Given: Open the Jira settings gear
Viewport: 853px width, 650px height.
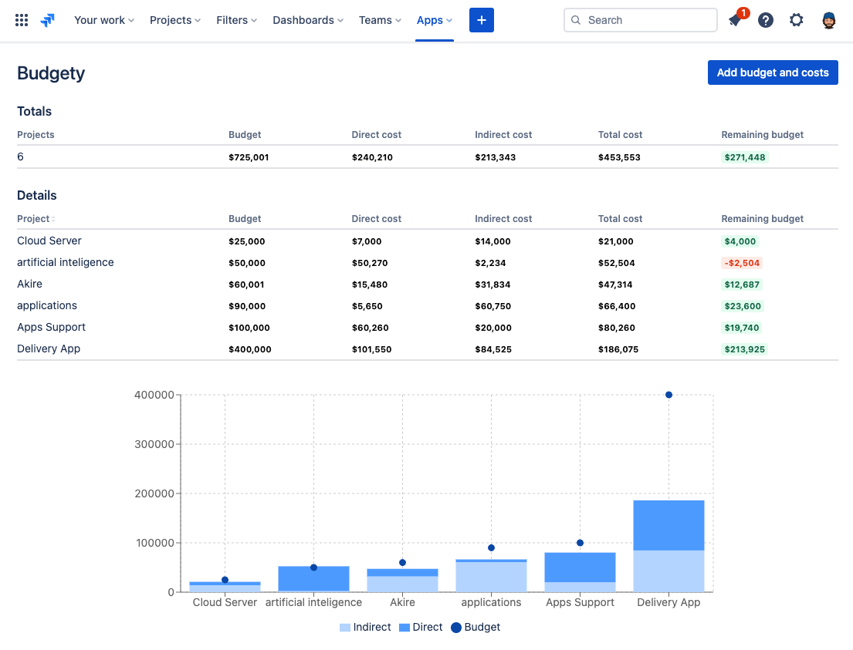Looking at the screenshot, I should (x=796, y=19).
